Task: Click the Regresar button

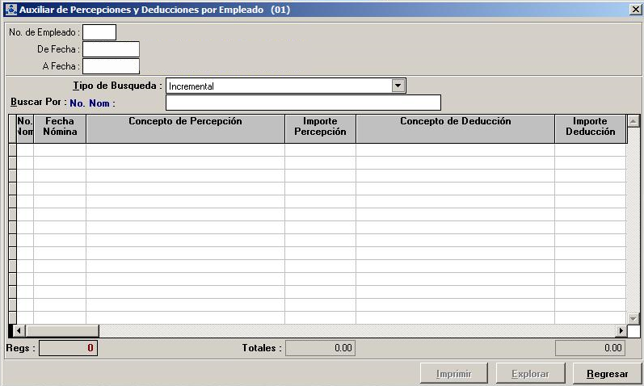Action: (x=607, y=374)
